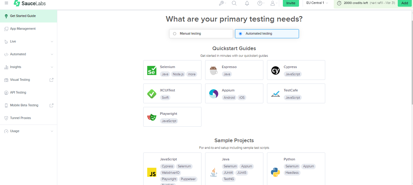The width and height of the screenshot is (413, 185).
Task: Expand the Live sidebar section
Action: pyautogui.click(x=28, y=41)
